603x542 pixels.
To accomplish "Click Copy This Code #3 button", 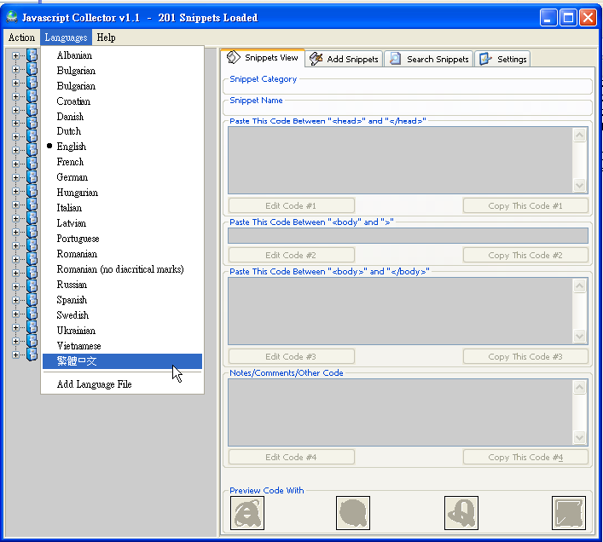I will pyautogui.click(x=525, y=356).
